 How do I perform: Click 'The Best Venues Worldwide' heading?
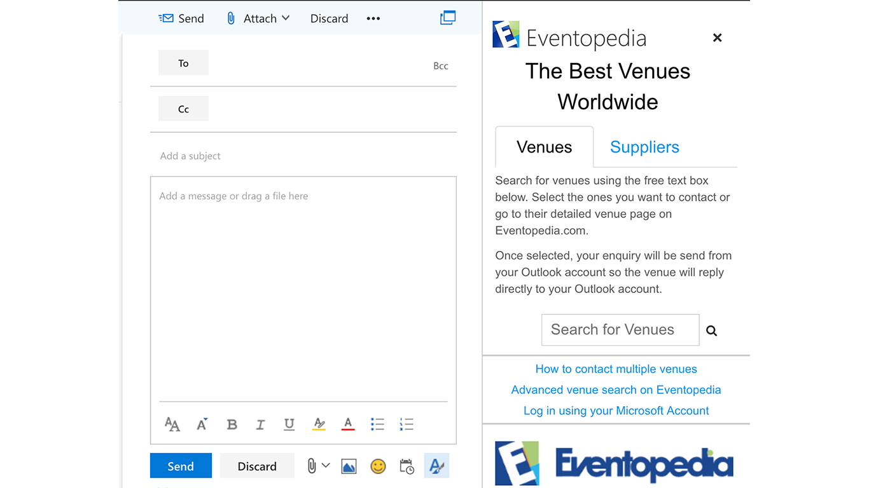point(608,86)
